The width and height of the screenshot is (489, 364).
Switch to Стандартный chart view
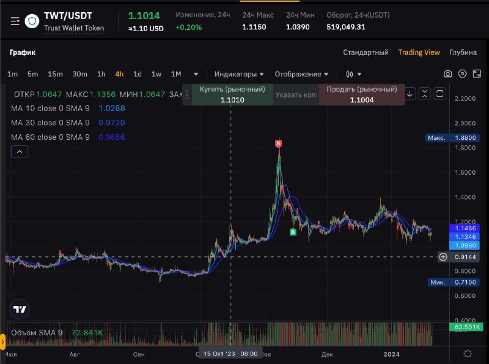coord(366,53)
